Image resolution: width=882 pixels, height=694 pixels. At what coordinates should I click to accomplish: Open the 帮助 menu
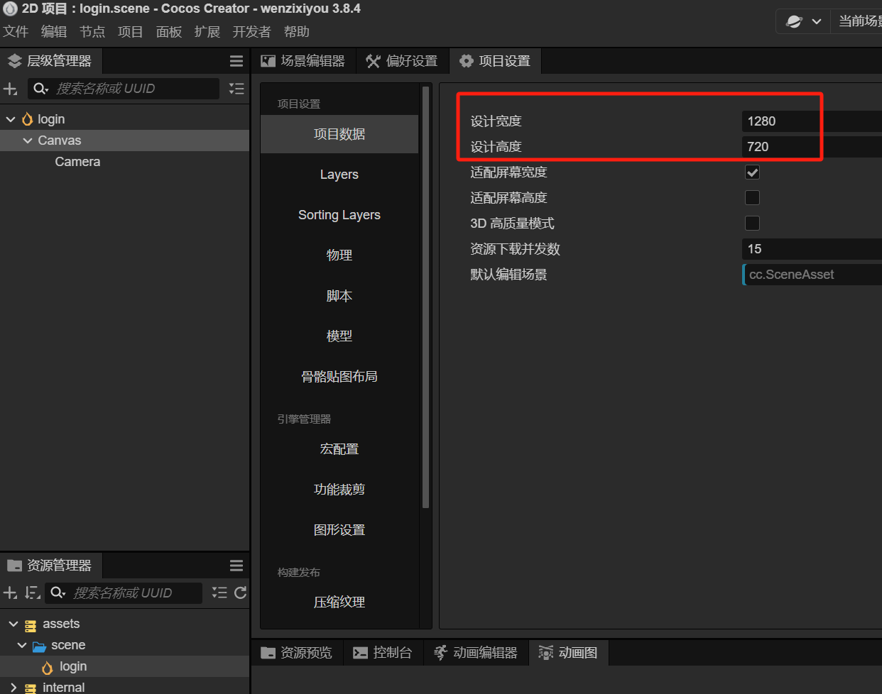pos(297,32)
